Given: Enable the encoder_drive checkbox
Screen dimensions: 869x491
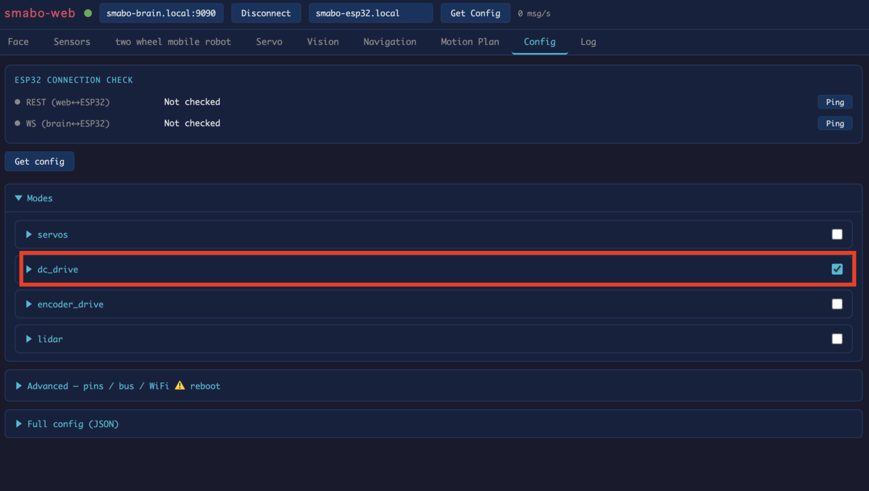Looking at the screenshot, I should click(837, 304).
